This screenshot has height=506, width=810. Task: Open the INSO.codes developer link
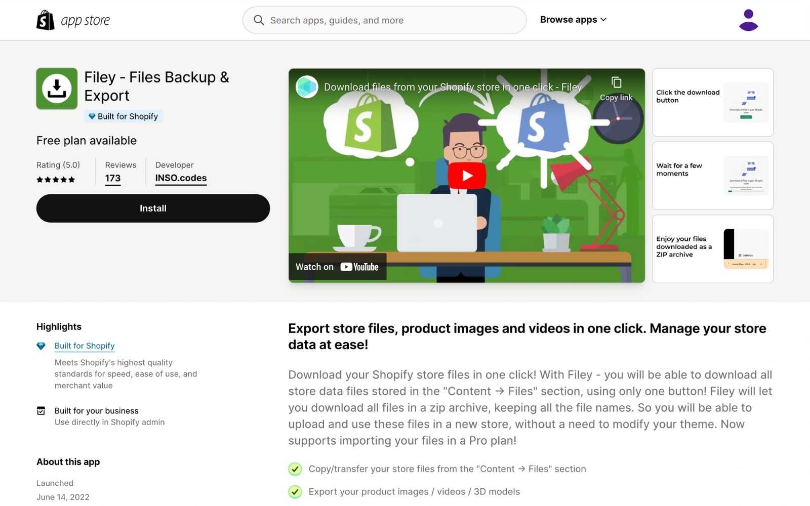coord(181,178)
